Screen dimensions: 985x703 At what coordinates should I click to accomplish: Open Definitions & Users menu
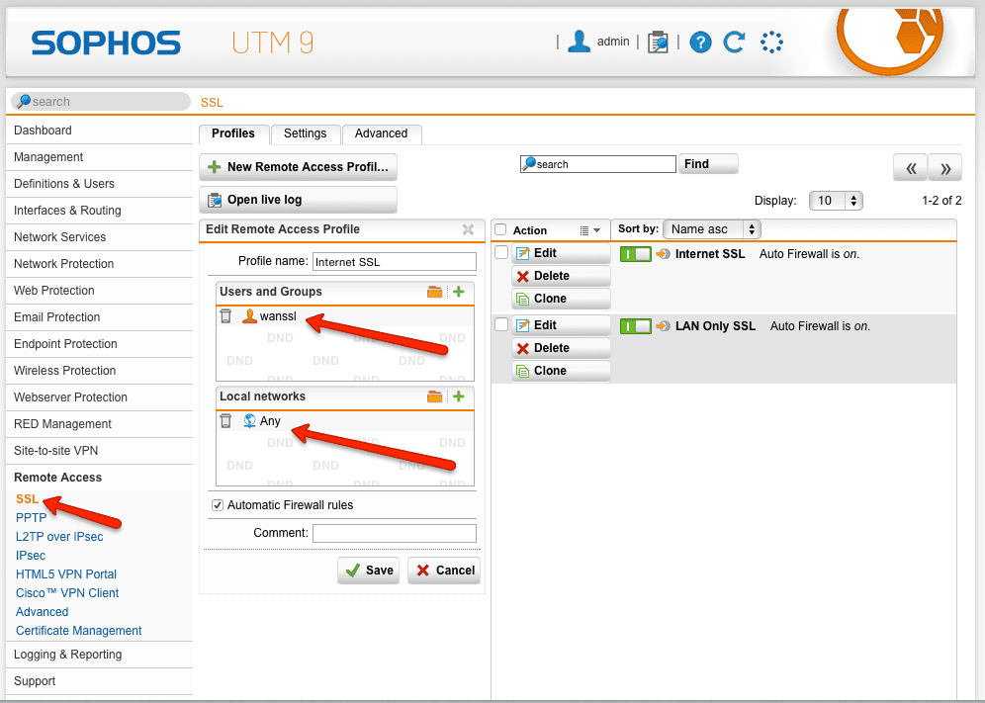pyautogui.click(x=99, y=184)
